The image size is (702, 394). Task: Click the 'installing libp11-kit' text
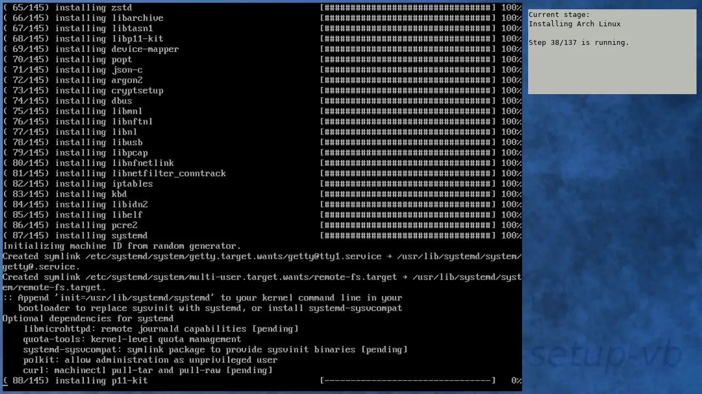(x=109, y=39)
